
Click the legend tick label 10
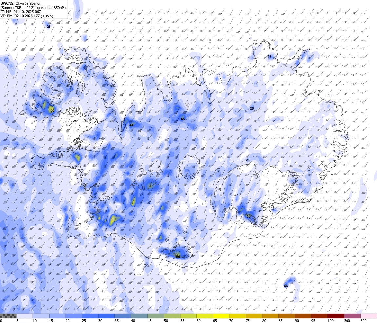(35, 321)
